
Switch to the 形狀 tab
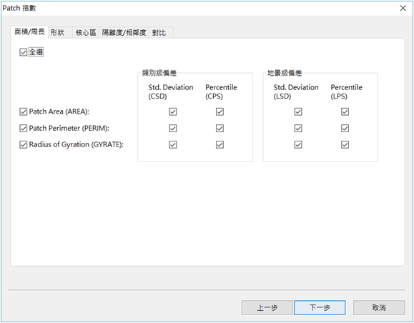[x=60, y=33]
